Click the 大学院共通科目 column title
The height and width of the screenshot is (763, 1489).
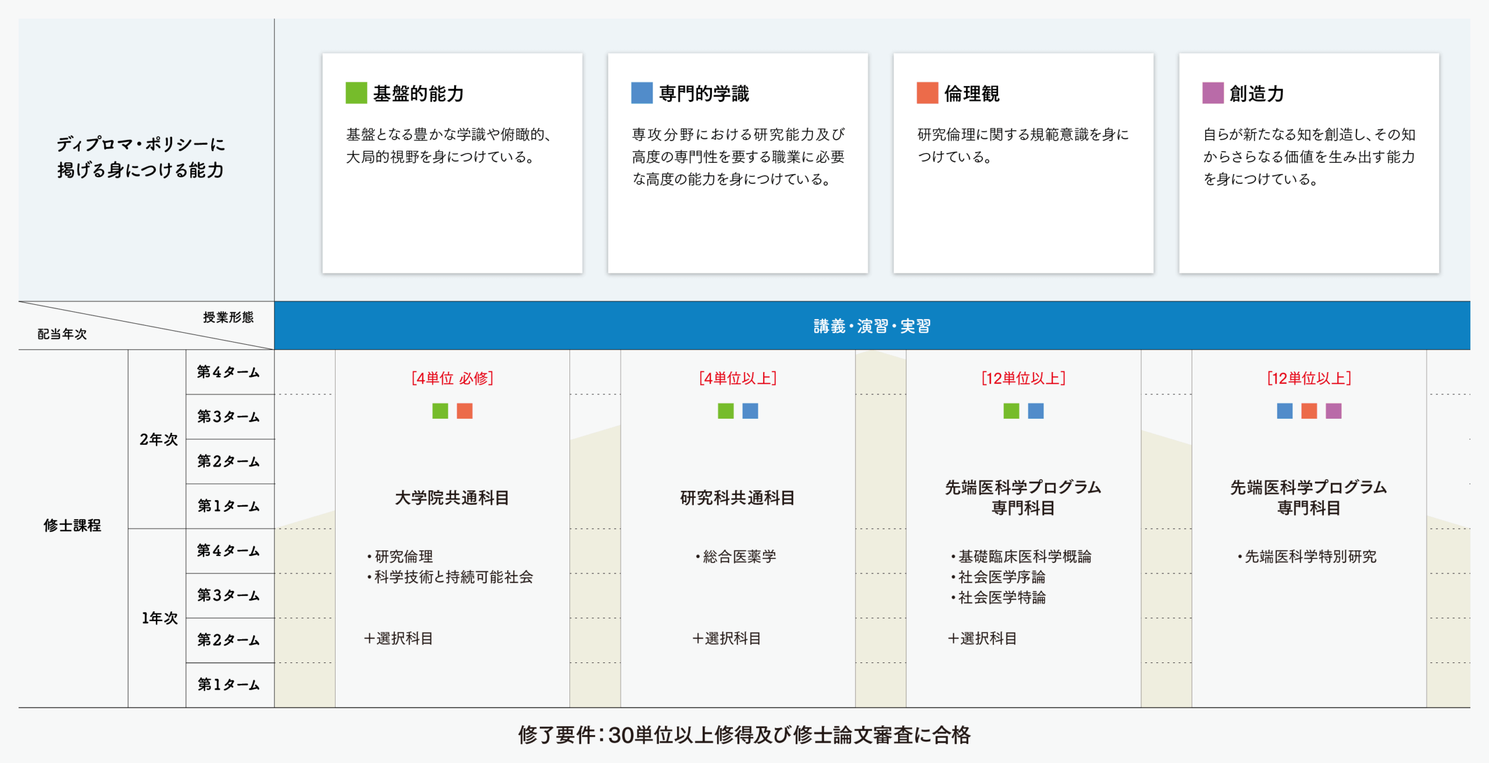click(x=452, y=498)
